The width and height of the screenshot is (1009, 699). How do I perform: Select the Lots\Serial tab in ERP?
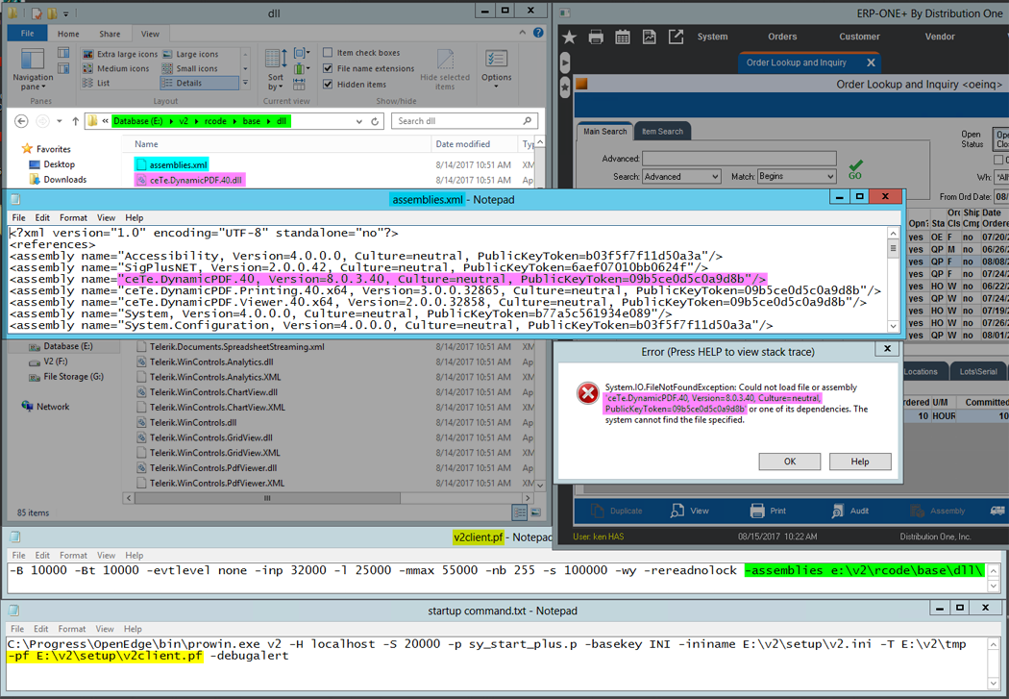pos(977,371)
